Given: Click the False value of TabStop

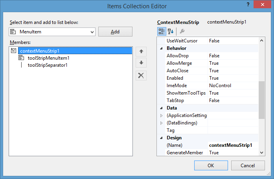Looking at the screenshot, I should [214, 100].
